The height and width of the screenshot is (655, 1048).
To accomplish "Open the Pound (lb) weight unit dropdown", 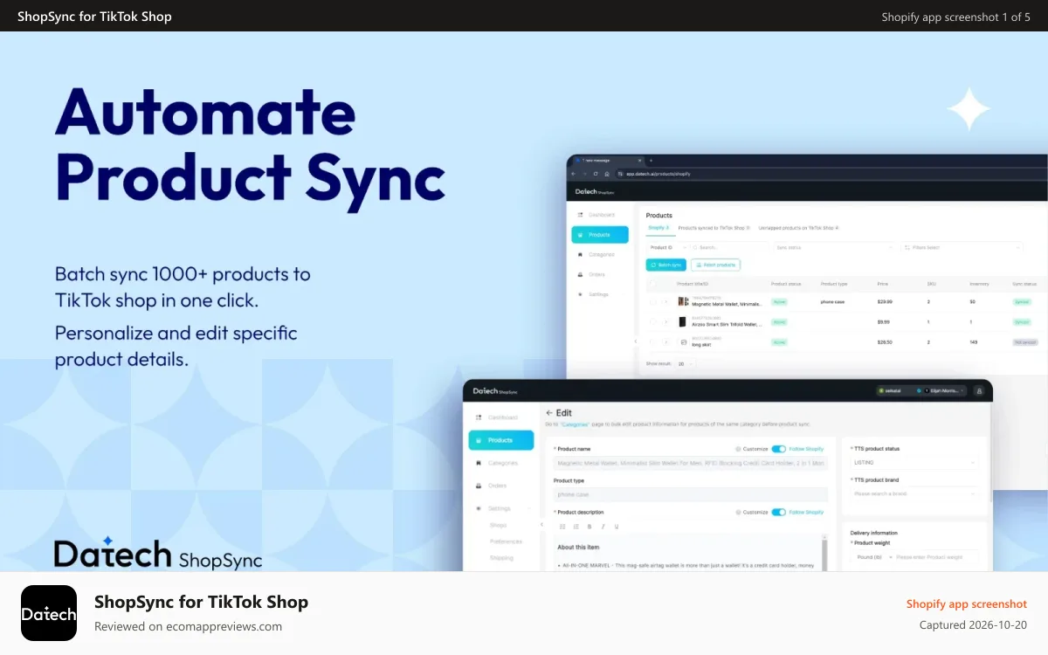I will coord(873,557).
